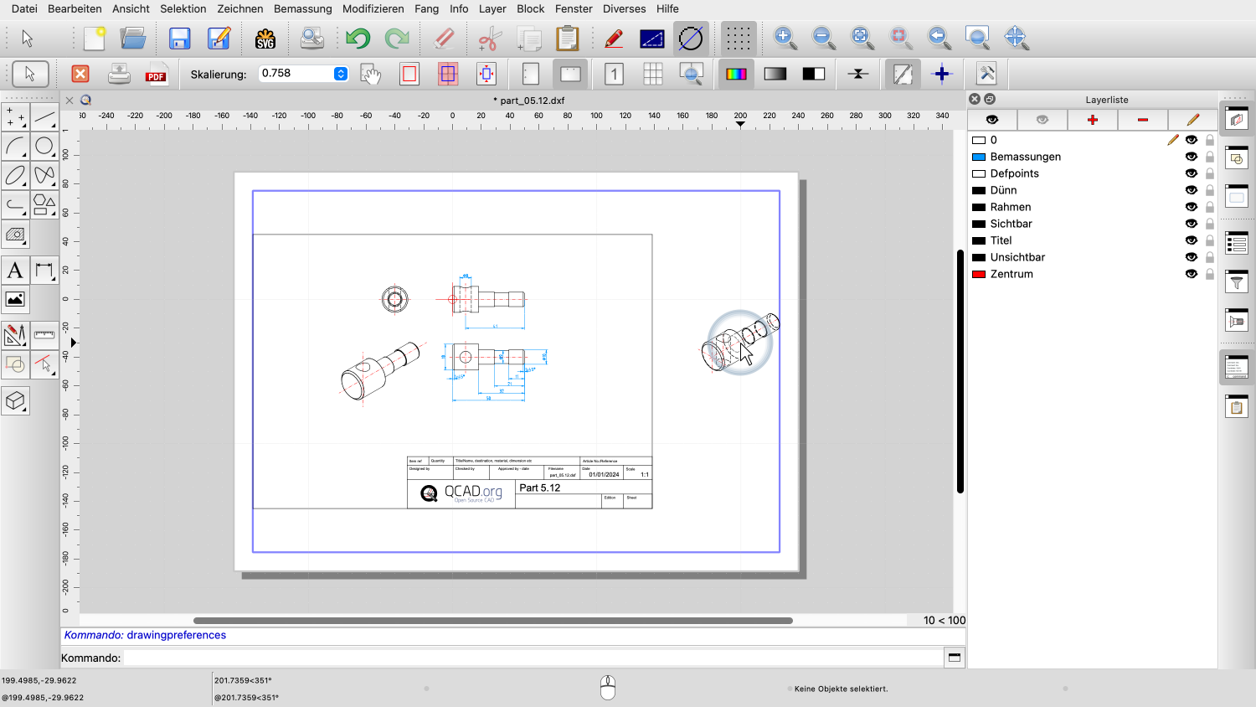
Task: Click the SVG export icon
Action: point(265,39)
